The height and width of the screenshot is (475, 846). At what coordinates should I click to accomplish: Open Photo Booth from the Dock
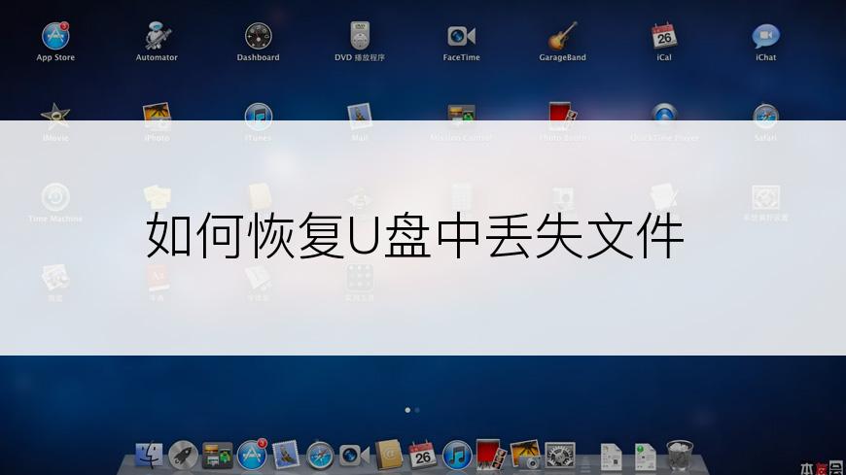click(x=491, y=454)
